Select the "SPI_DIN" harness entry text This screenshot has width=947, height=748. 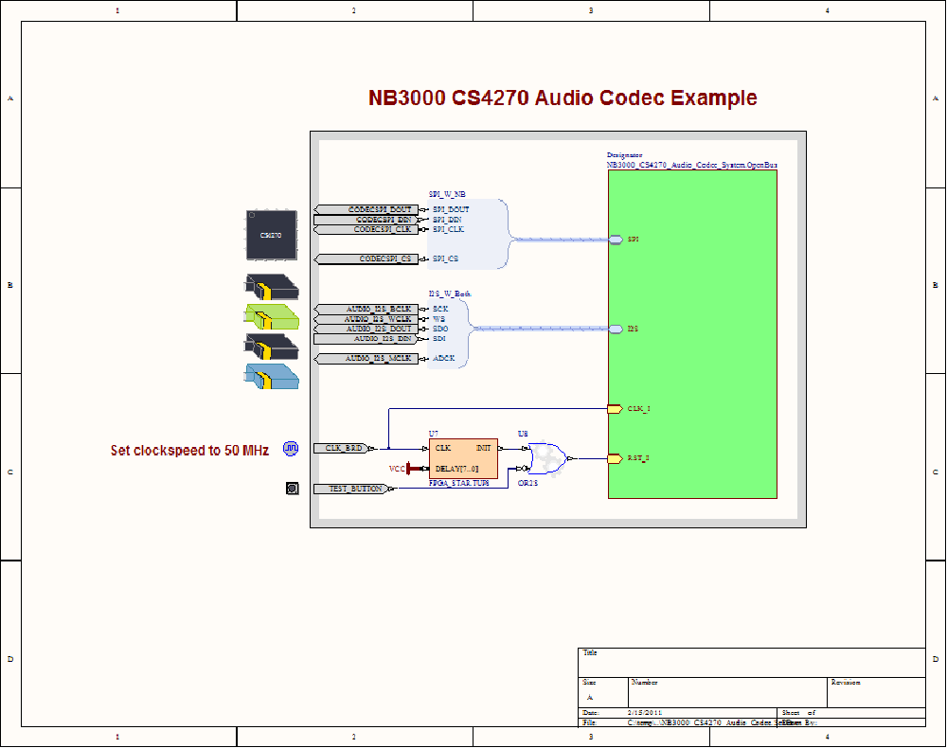click(x=447, y=220)
